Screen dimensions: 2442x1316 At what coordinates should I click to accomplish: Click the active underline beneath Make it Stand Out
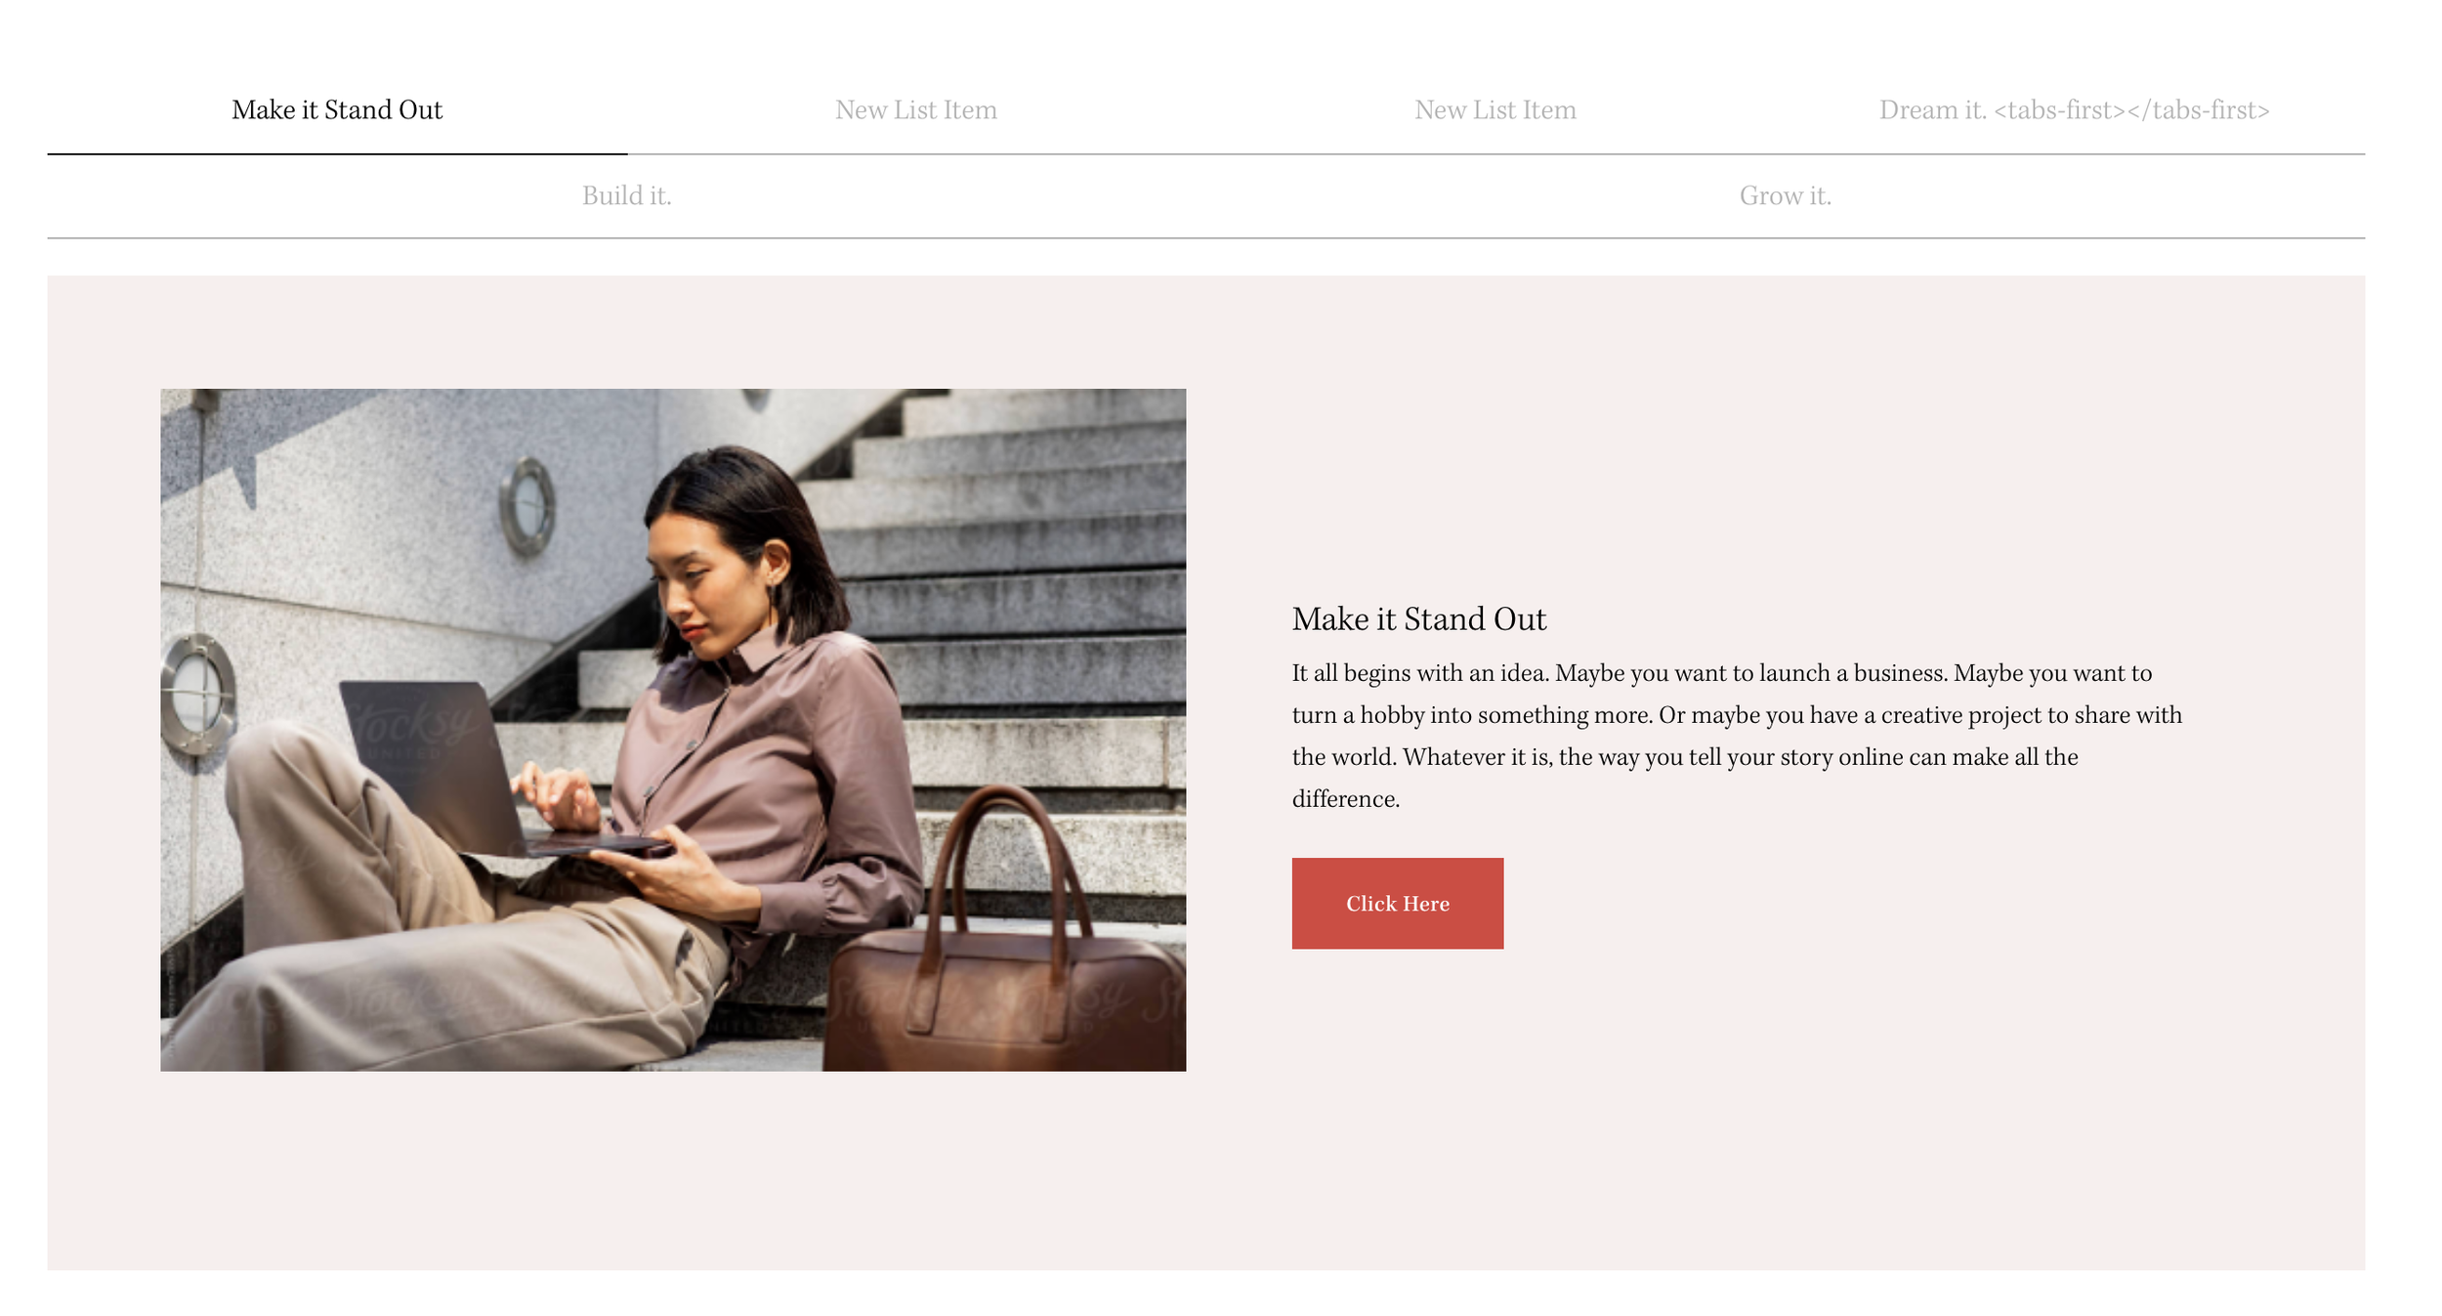pos(337,153)
